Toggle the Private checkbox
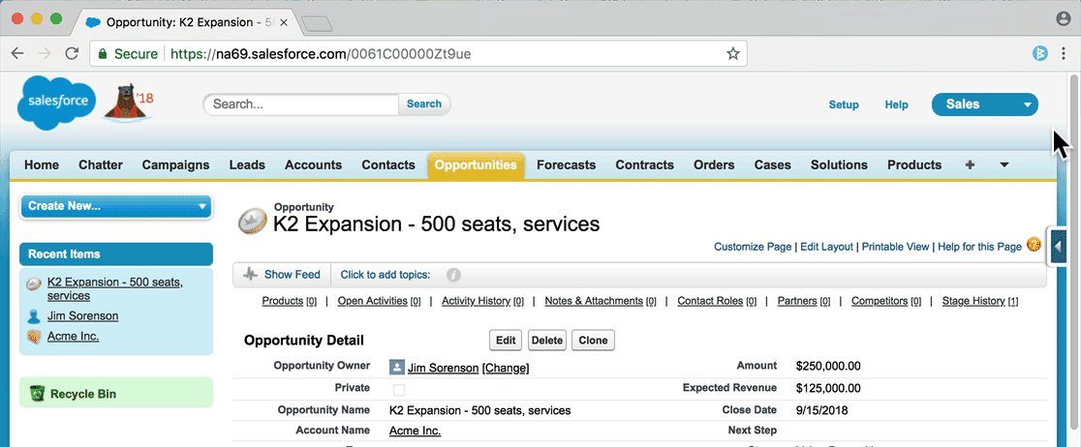 (x=399, y=390)
